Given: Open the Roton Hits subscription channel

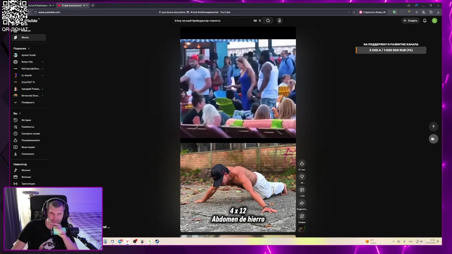Looking at the screenshot, I should coord(29,62).
